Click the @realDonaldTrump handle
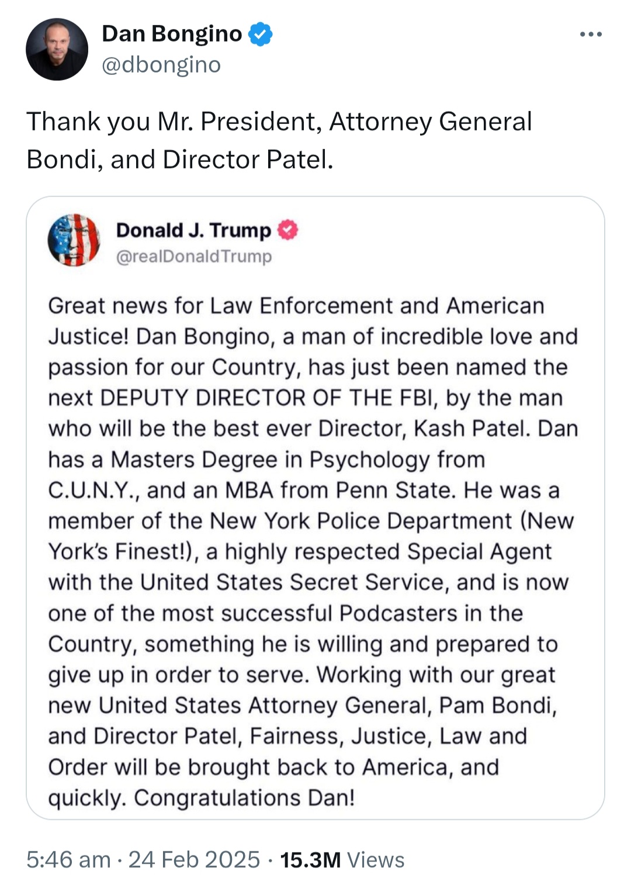Image resolution: width=631 pixels, height=884 pixels. [194, 256]
